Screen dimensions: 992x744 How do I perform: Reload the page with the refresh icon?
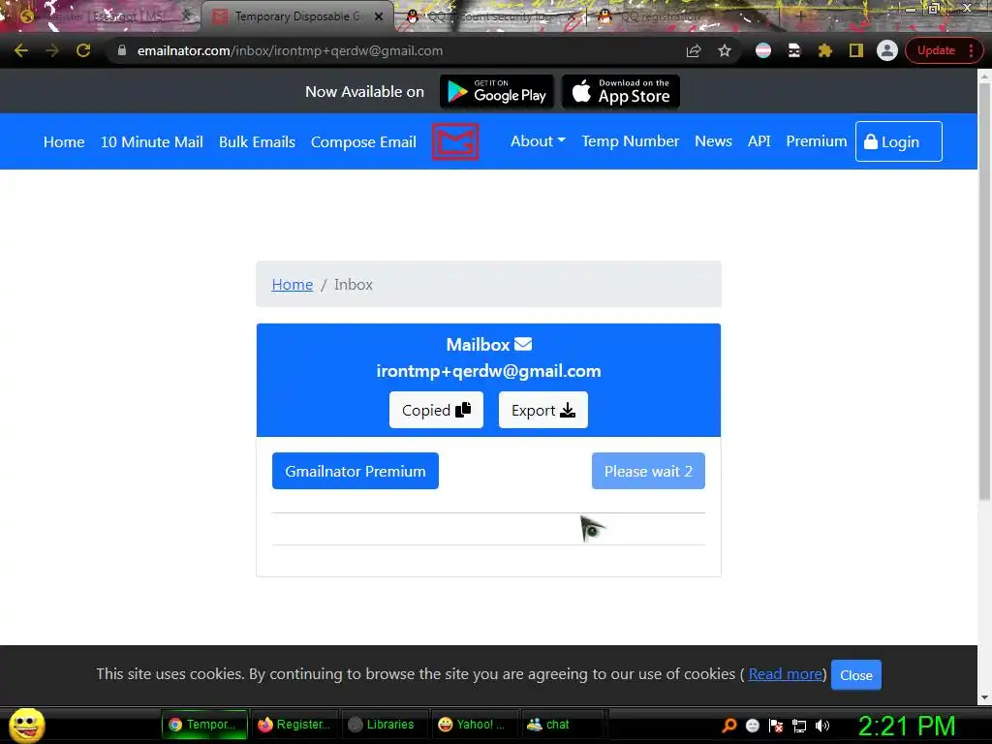click(83, 50)
